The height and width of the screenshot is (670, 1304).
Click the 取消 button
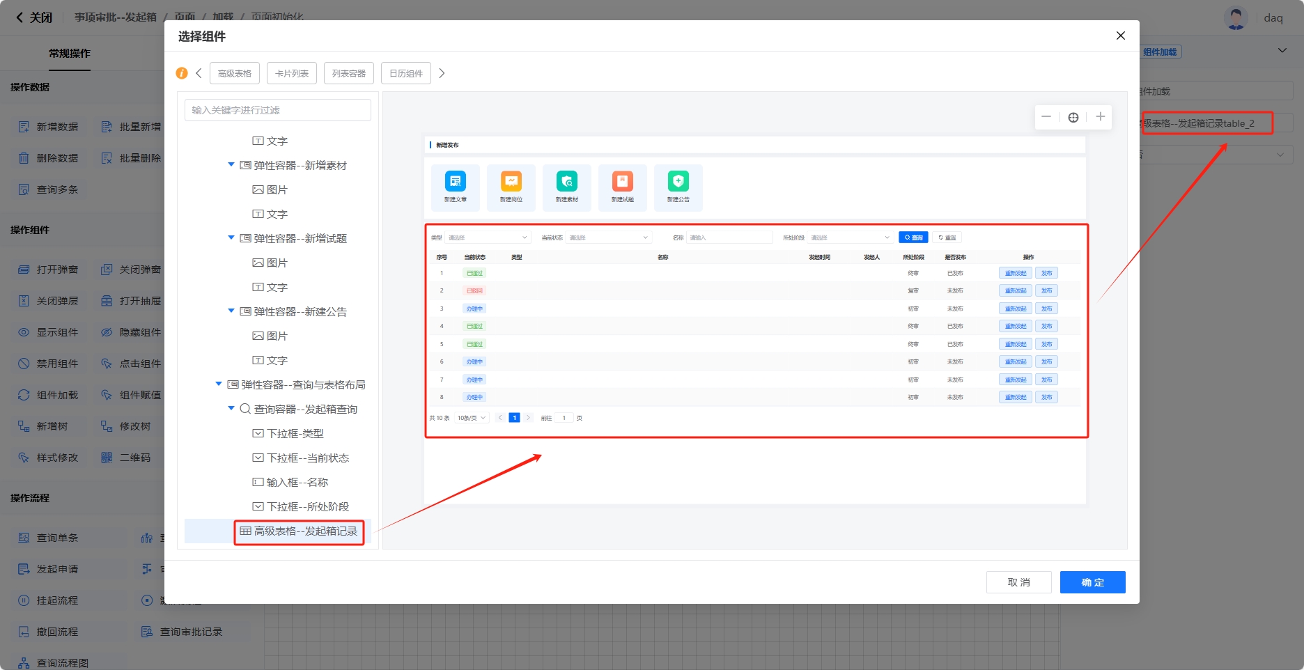1018,582
